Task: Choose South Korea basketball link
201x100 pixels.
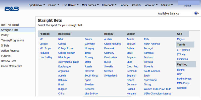Action: coord(91,76)
